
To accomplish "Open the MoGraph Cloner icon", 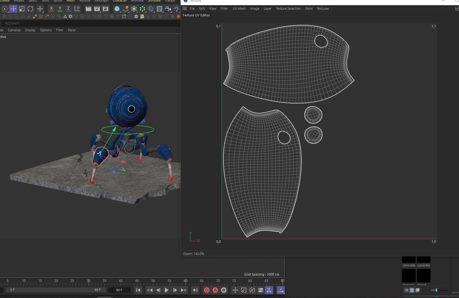I will [x=142, y=9].
